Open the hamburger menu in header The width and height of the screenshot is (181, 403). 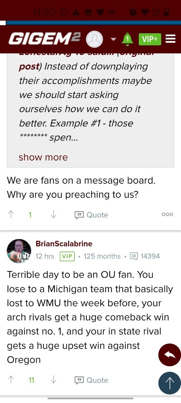coord(170,39)
